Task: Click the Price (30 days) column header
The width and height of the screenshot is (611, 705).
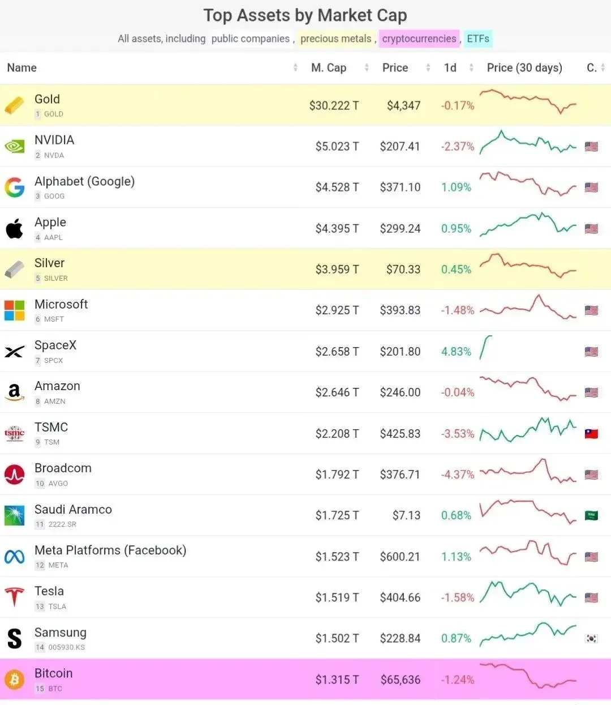Action: 524,68
